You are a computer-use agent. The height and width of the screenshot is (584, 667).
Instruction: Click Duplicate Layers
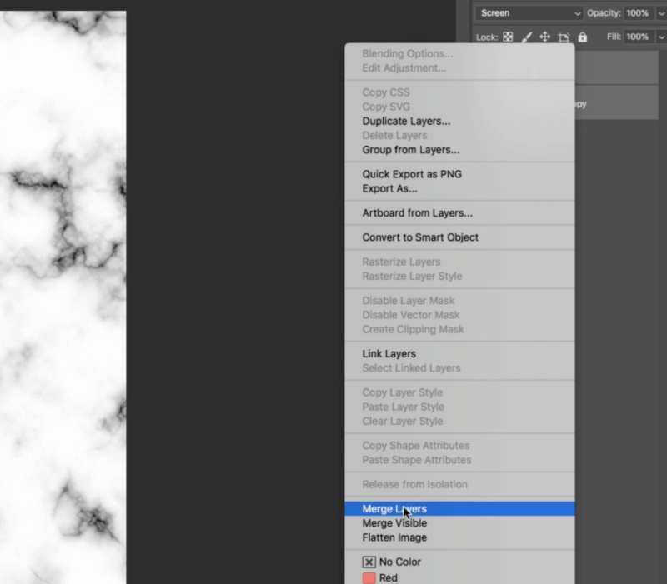point(405,121)
